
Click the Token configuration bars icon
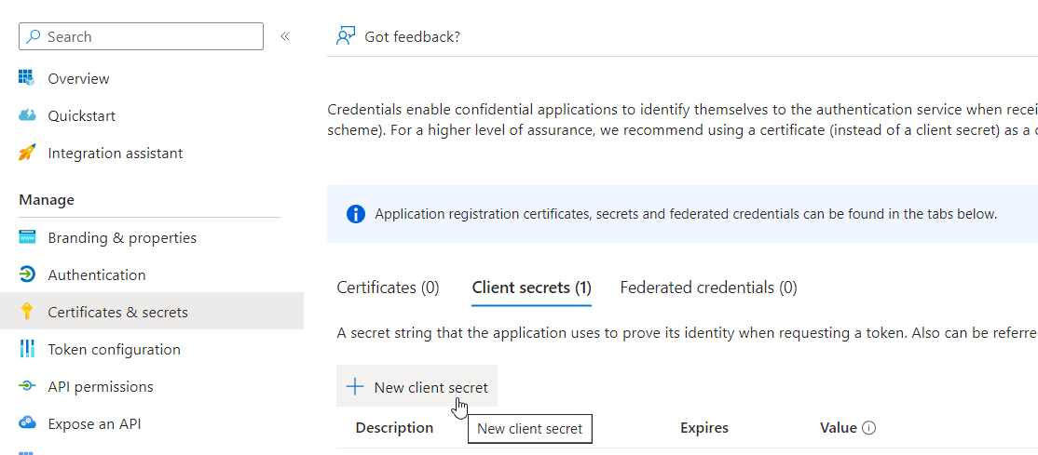26,349
